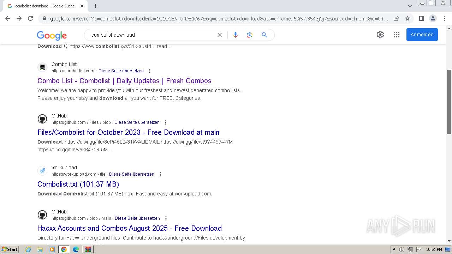
Task: Open more options for Combo List result
Action: [x=150, y=71]
